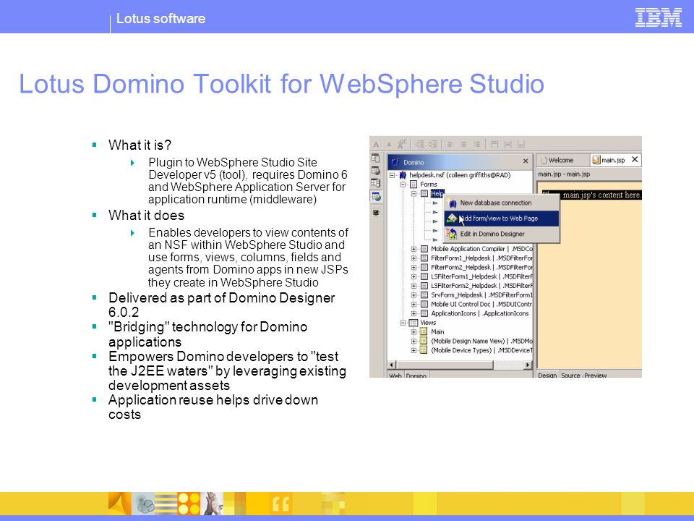694x521 pixels.
Task: Open the Source tab of editor
Action: 570,375
